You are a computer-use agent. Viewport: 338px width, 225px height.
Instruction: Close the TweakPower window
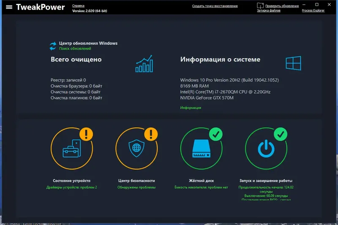[x=329, y=5]
